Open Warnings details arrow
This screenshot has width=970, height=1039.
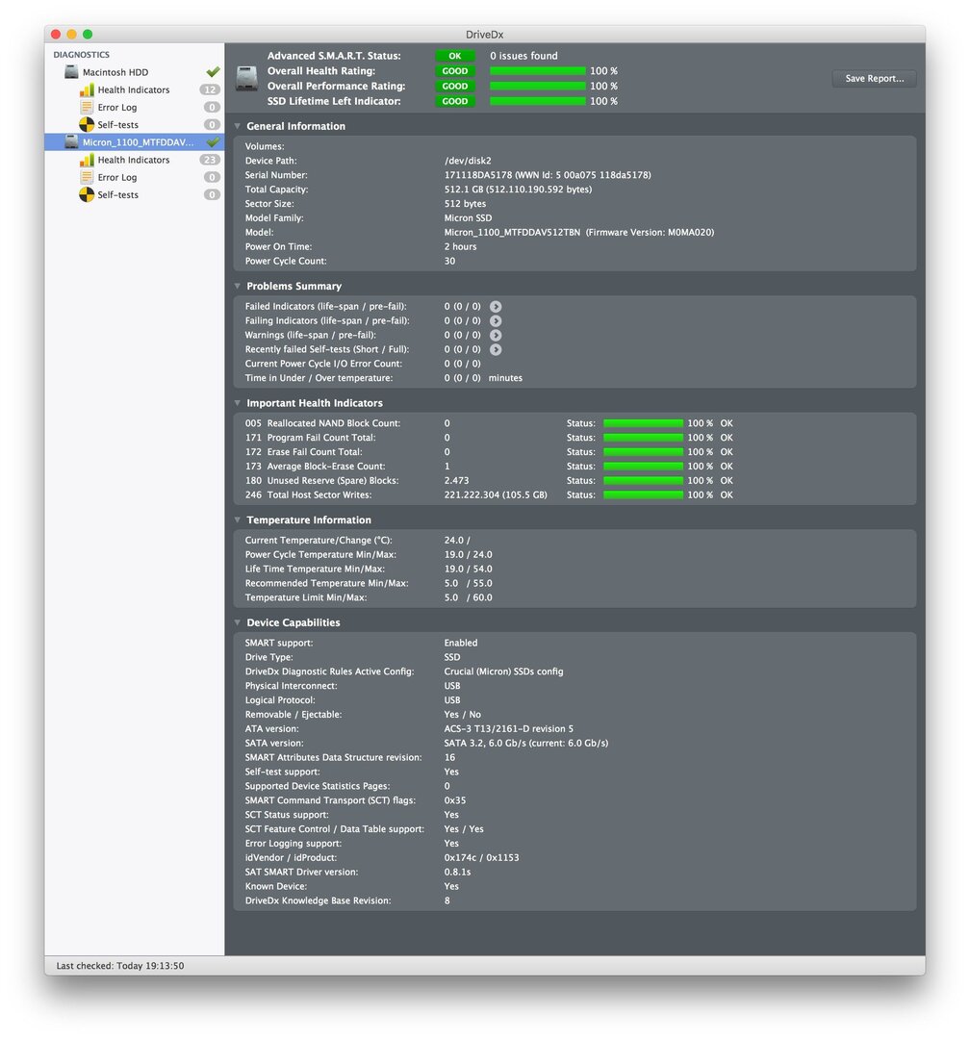click(x=496, y=336)
